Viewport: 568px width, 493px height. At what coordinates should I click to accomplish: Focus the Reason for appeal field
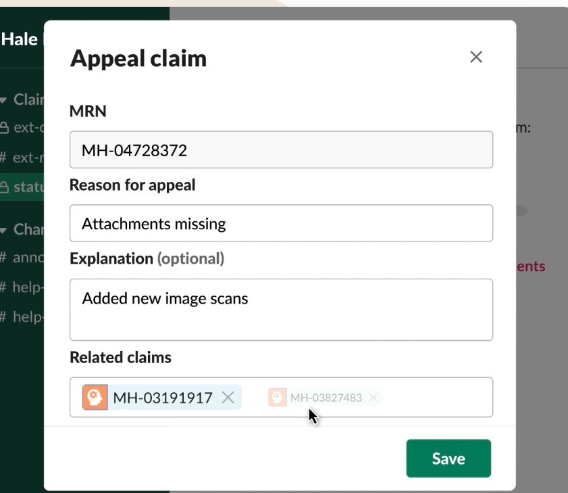pyautogui.click(x=281, y=223)
